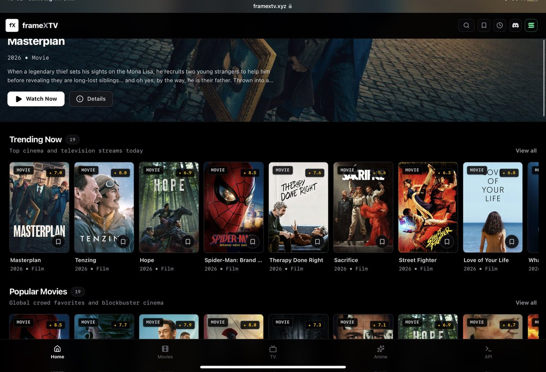This screenshot has width=546, height=372.
Task: Click the 7.0 rating badge on Masterplan
Action: [x=56, y=173]
